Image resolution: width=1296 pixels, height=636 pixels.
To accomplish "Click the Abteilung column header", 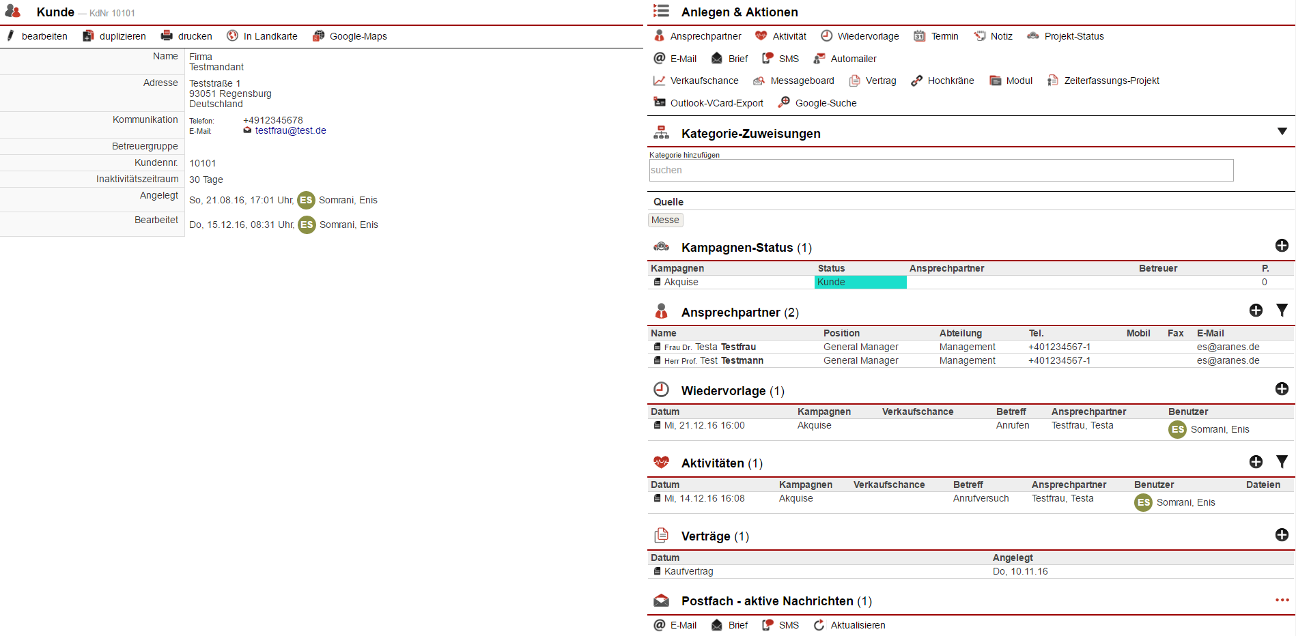I will pos(960,333).
